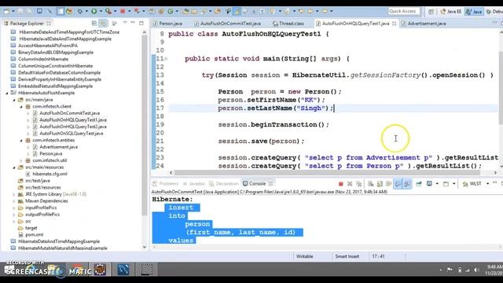503x283 pixels.
Task: Open Package Explorer View Menu dropdown
Action: click(125, 23)
